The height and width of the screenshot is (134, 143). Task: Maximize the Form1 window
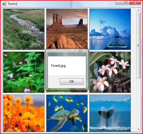click(x=126, y=3)
